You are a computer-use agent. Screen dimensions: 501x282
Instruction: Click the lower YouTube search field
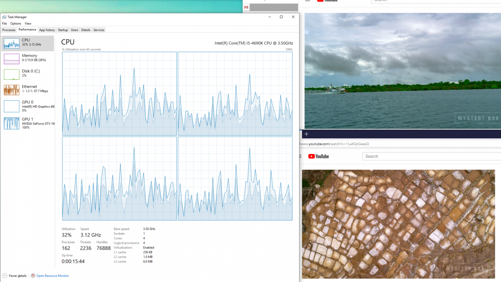click(x=431, y=156)
